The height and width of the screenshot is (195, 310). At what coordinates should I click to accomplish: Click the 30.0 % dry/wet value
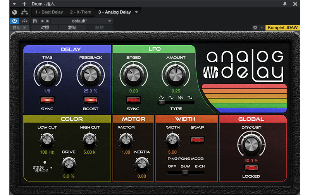[251, 161]
